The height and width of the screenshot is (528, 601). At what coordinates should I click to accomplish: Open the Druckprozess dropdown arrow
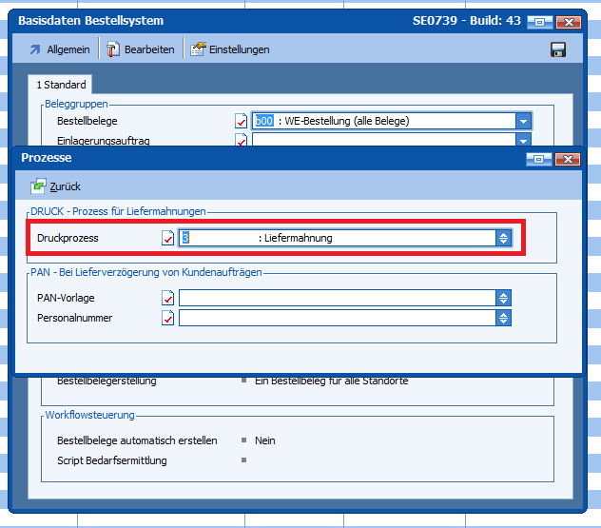504,238
